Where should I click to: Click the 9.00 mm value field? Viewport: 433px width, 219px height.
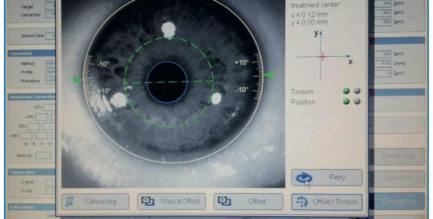383,64
